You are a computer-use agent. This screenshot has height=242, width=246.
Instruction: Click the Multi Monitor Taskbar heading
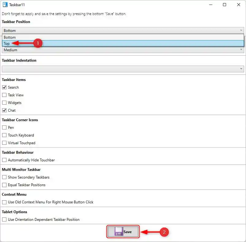pos(21,170)
